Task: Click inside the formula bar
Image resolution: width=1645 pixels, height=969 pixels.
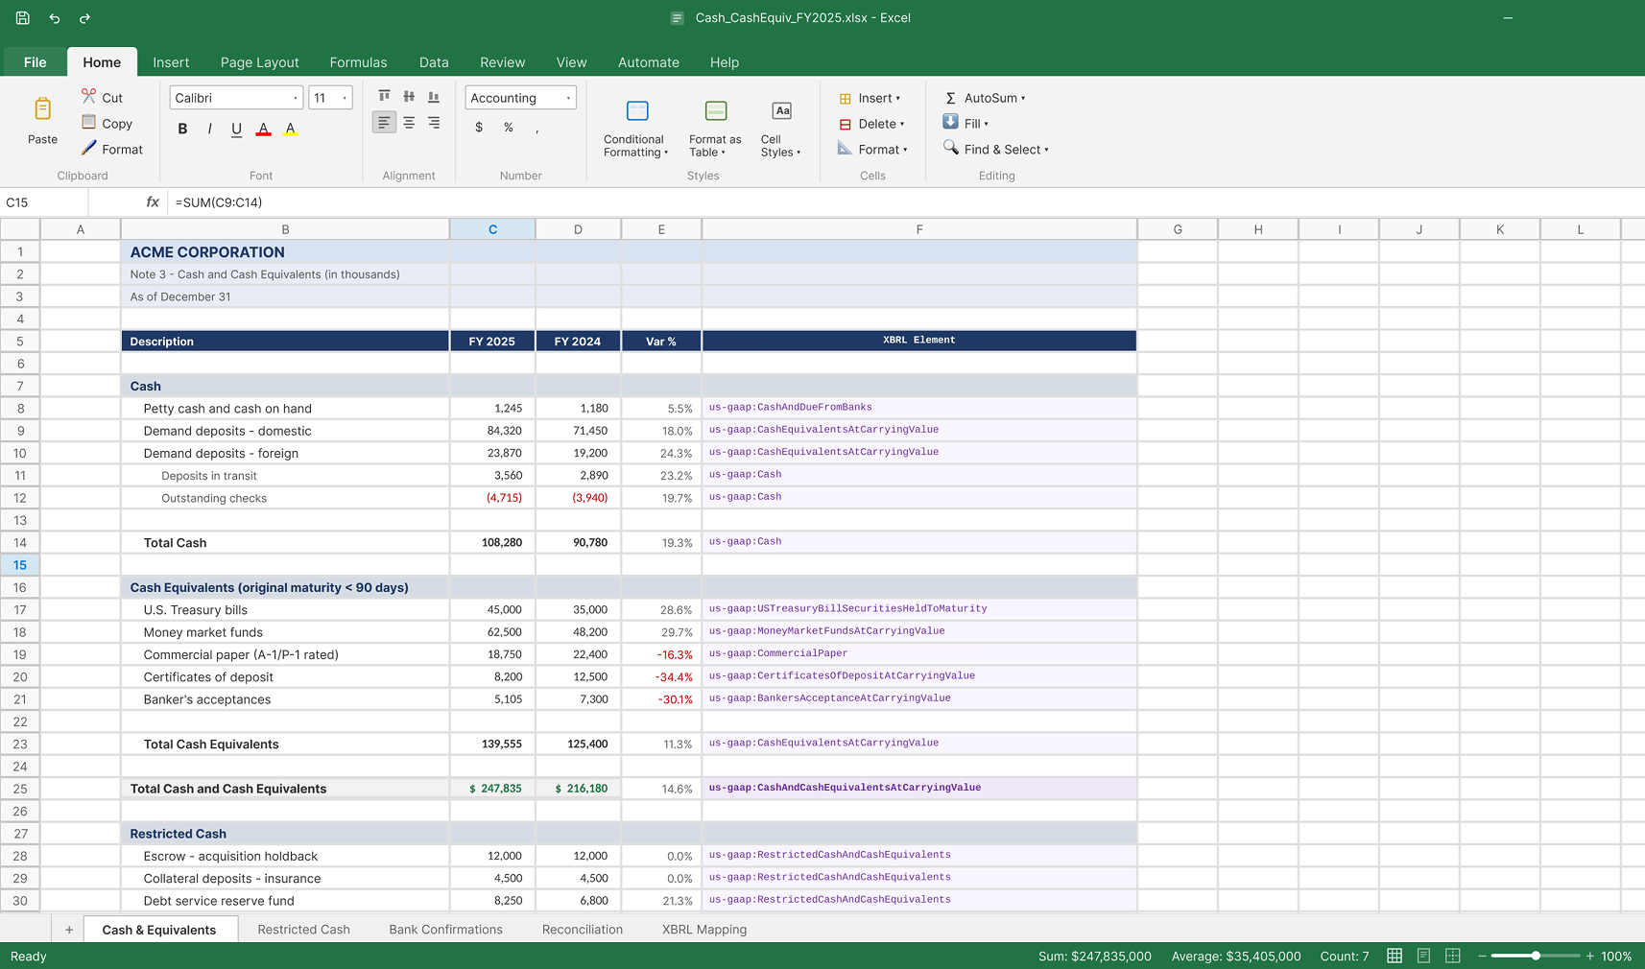Action: pos(384,201)
